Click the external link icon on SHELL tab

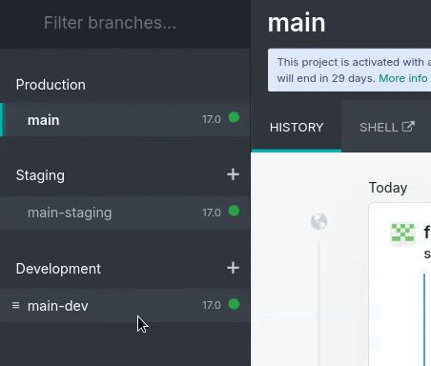[x=408, y=127]
